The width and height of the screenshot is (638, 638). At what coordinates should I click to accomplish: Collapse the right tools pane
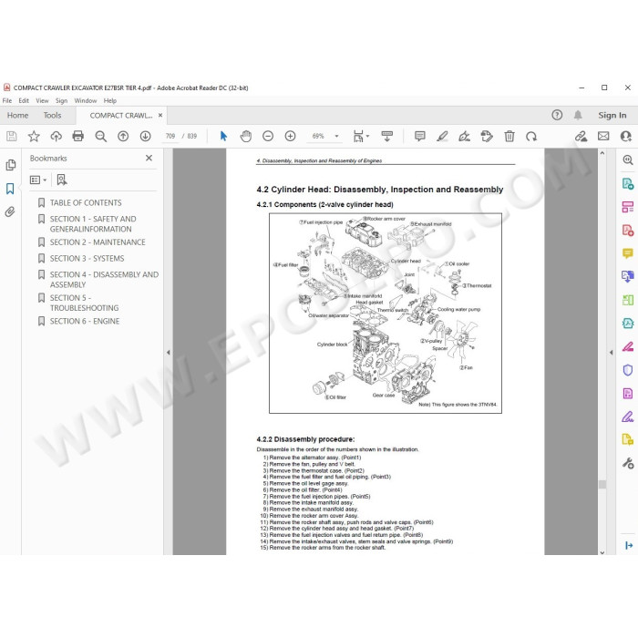tap(612, 353)
